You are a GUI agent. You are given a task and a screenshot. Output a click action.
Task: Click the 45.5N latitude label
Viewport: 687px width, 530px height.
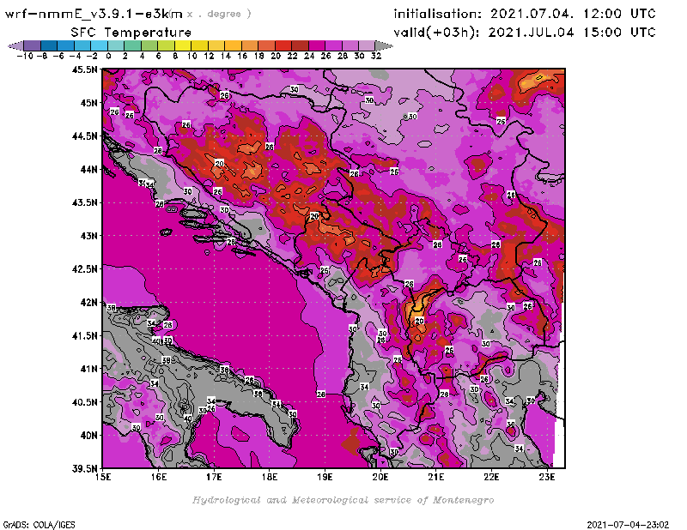click(84, 69)
